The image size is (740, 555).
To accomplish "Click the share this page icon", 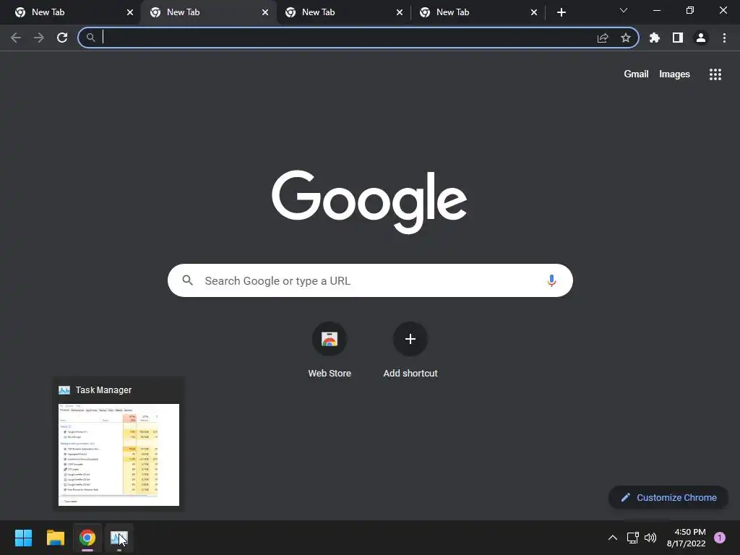I will (603, 38).
